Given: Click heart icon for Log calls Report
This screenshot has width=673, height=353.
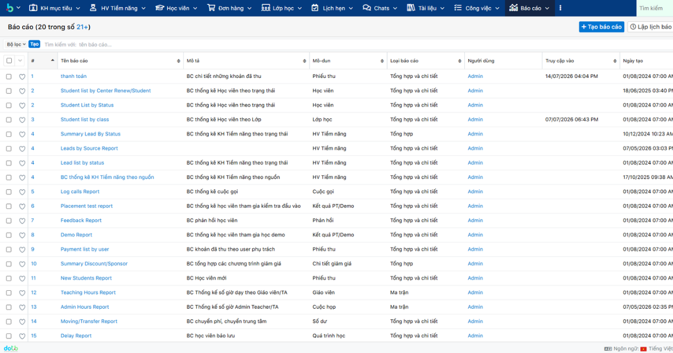Looking at the screenshot, I should pyautogui.click(x=22, y=192).
